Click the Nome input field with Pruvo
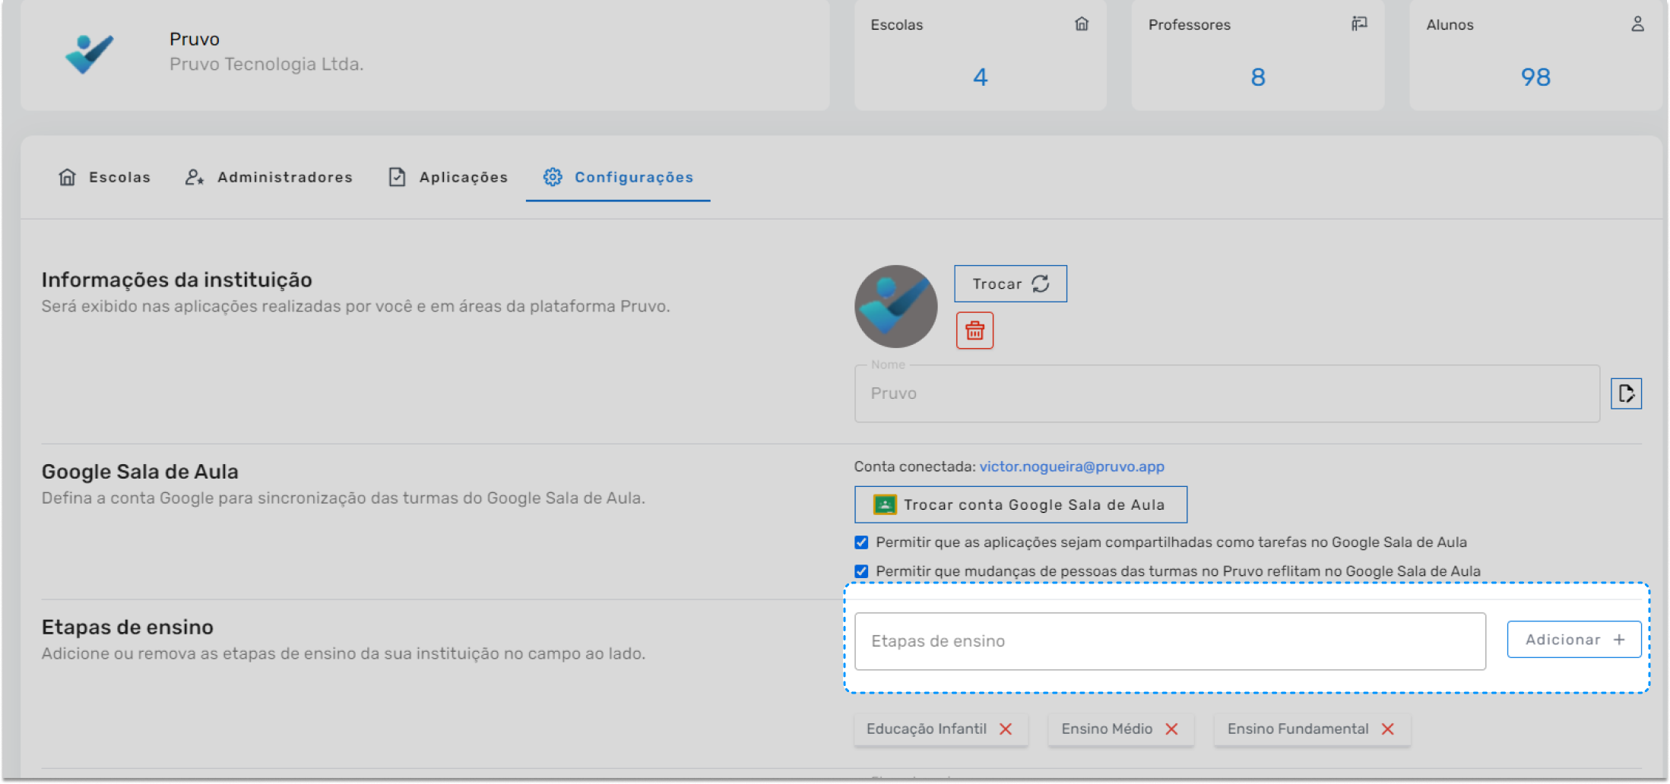The image size is (1670, 784). click(1227, 394)
